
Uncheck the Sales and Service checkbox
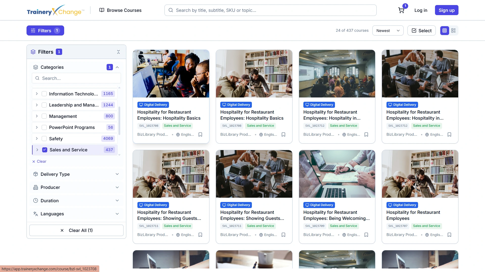point(45,150)
